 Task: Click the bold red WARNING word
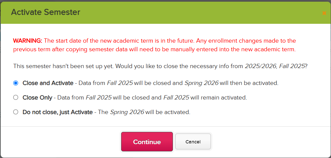(28, 40)
